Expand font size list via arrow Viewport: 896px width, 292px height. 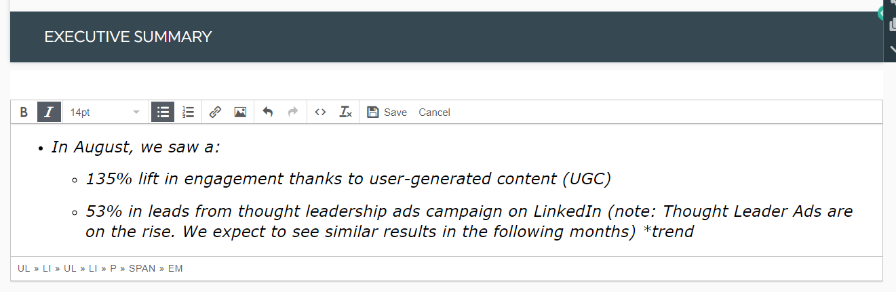(x=136, y=112)
